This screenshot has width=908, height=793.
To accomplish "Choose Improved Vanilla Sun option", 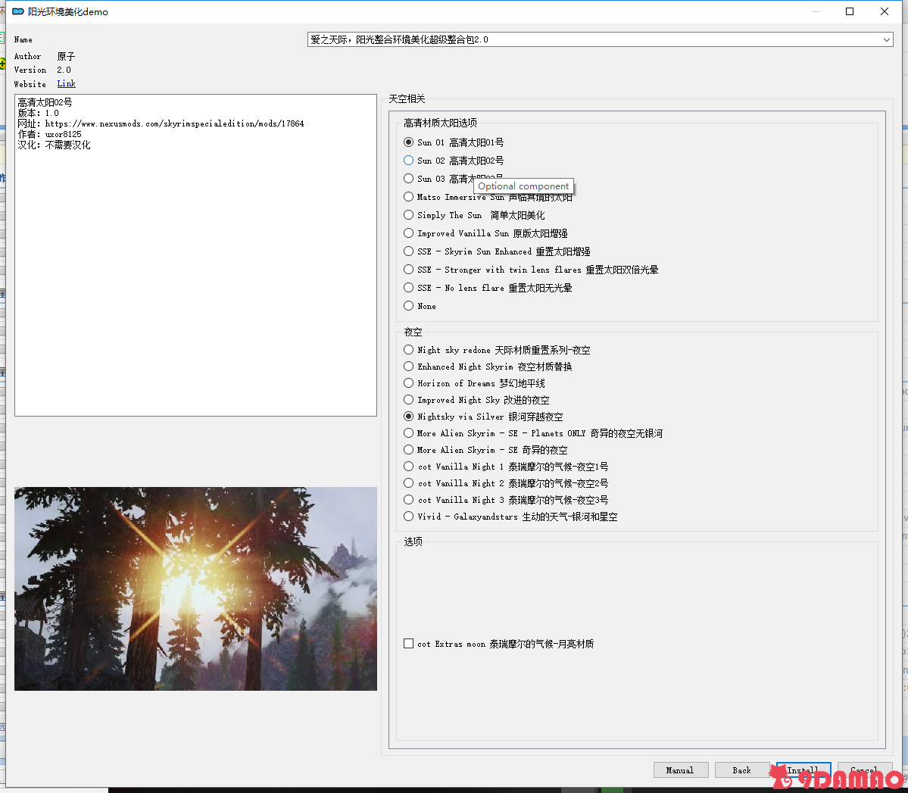I will pyautogui.click(x=409, y=233).
